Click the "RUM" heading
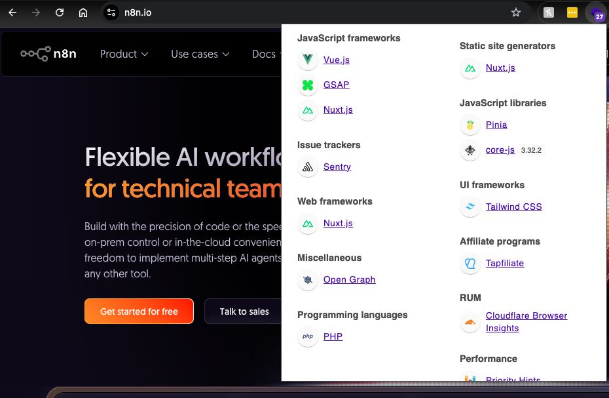This screenshot has width=609, height=398. tap(470, 298)
